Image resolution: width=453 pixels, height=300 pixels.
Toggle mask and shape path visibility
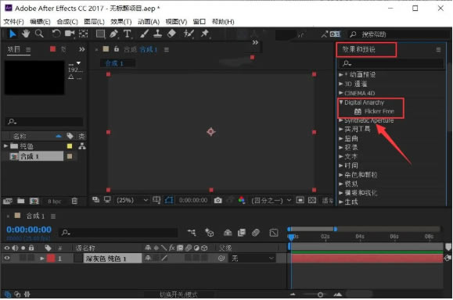pos(169,200)
